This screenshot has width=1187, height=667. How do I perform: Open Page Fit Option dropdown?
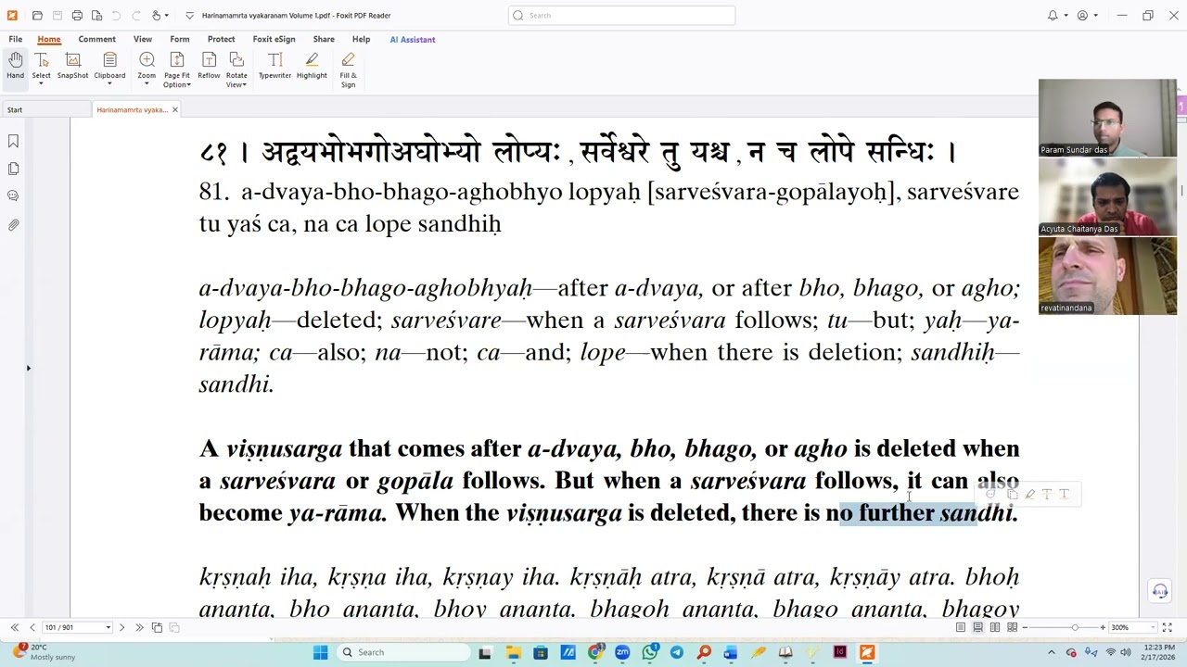[x=189, y=85]
